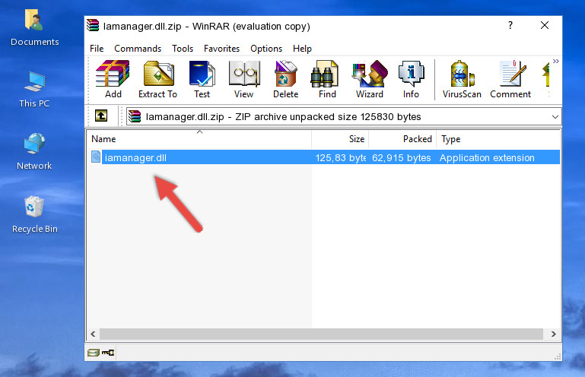
Task: Click the Extract To toolbar icon
Action: (157, 79)
